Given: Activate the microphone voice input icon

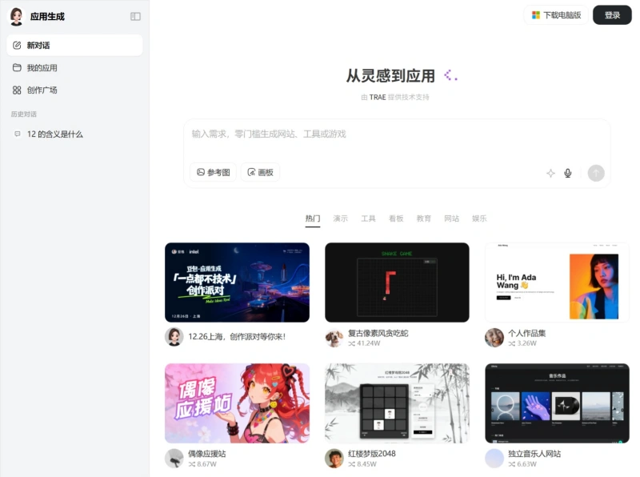Looking at the screenshot, I should [x=568, y=172].
